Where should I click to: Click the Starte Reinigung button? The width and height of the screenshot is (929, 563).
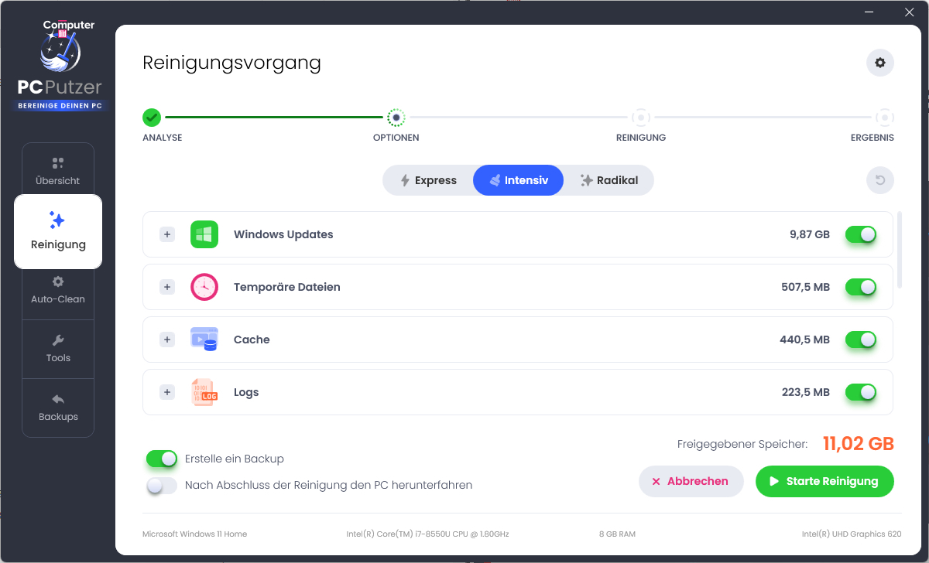pos(824,481)
